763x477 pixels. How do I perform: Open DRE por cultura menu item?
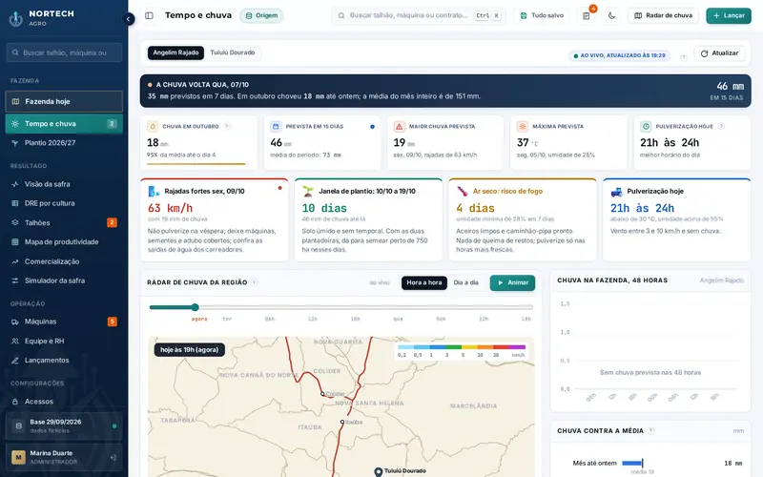tap(64, 203)
